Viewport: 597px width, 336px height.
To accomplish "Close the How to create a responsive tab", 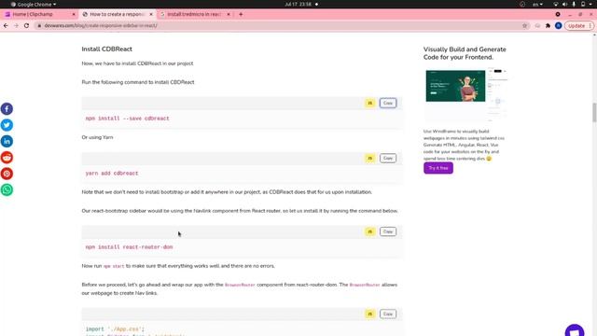I will pos(151,14).
